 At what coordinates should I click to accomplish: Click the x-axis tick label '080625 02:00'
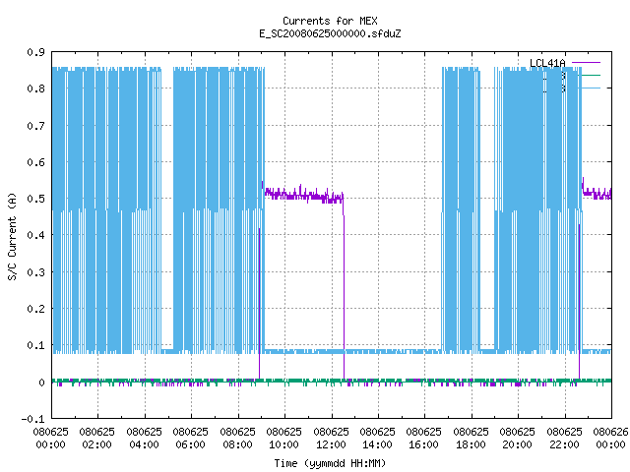pos(97,438)
